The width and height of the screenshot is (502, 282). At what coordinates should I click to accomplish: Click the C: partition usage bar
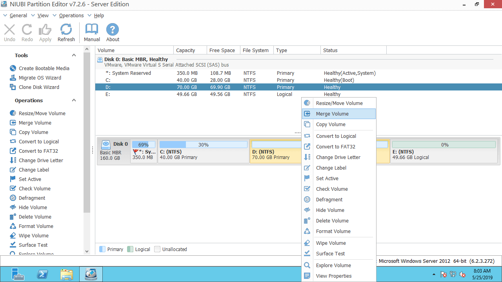click(x=203, y=145)
